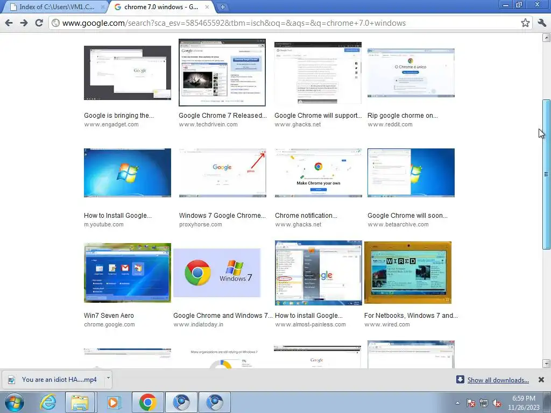Viewport: 551px width, 413px height.
Task: Open the 'Google Chrome 7 Released' thumbnail
Action: click(222, 73)
